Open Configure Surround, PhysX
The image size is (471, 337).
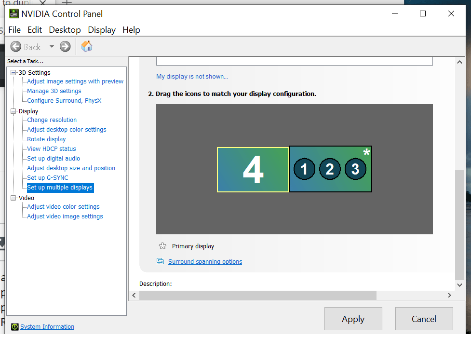[64, 100]
